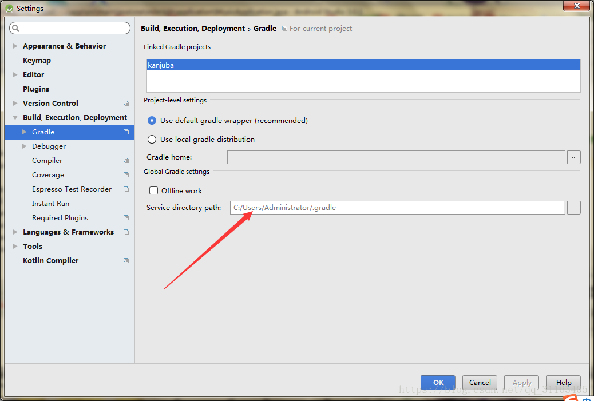Collapse Build, Execution, Deployment
The width and height of the screenshot is (594, 401).
click(14, 117)
